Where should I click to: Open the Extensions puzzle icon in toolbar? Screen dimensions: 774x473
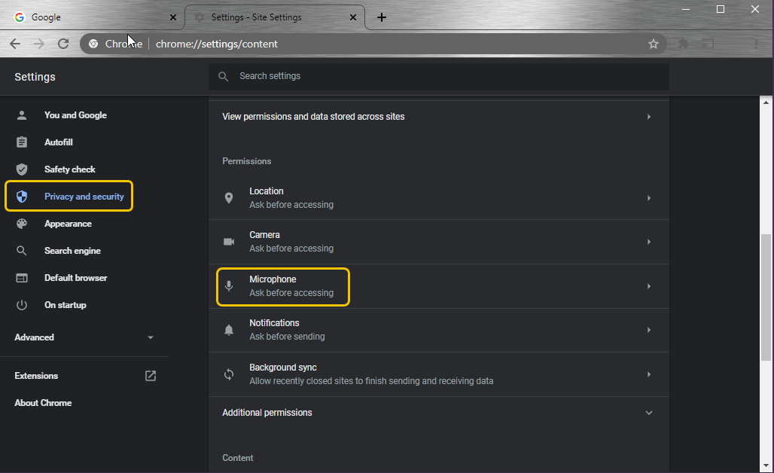point(683,44)
